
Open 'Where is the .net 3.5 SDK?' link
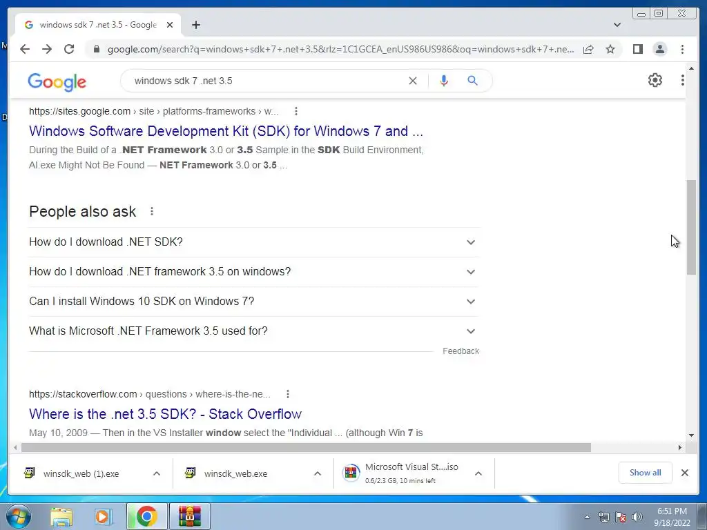pos(165,414)
